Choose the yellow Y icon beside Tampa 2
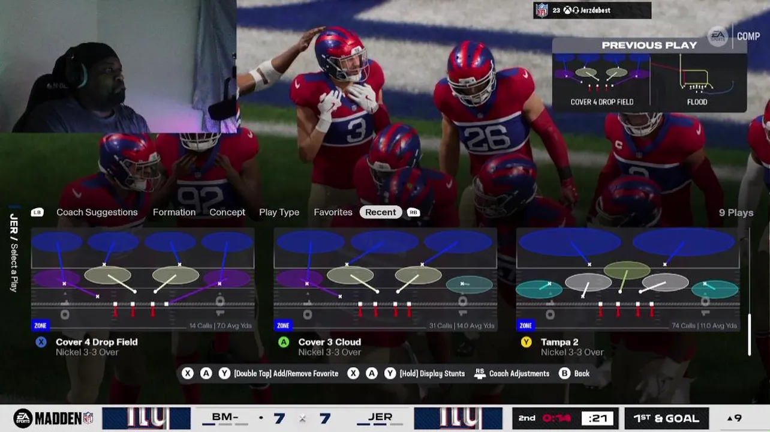Image resolution: width=770 pixels, height=432 pixels. pos(526,342)
